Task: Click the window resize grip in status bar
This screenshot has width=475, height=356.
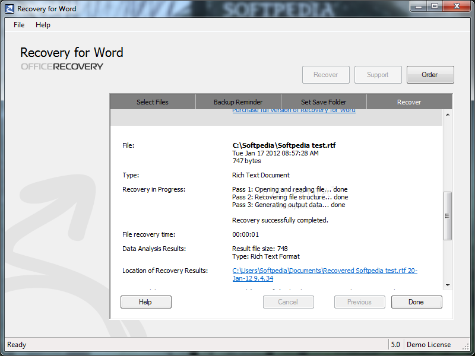Action: click(465, 346)
